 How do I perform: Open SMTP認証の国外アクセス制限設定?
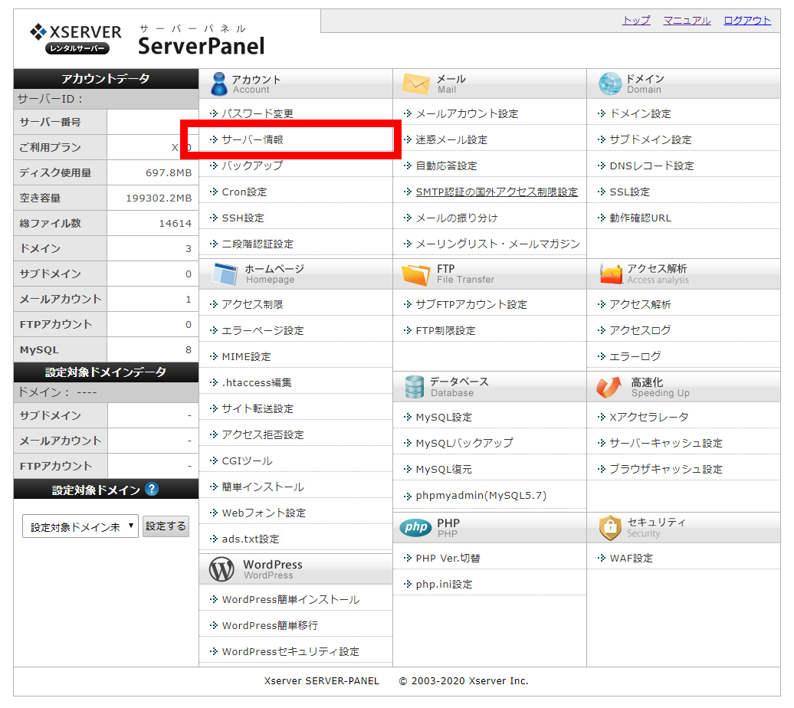[x=497, y=192]
